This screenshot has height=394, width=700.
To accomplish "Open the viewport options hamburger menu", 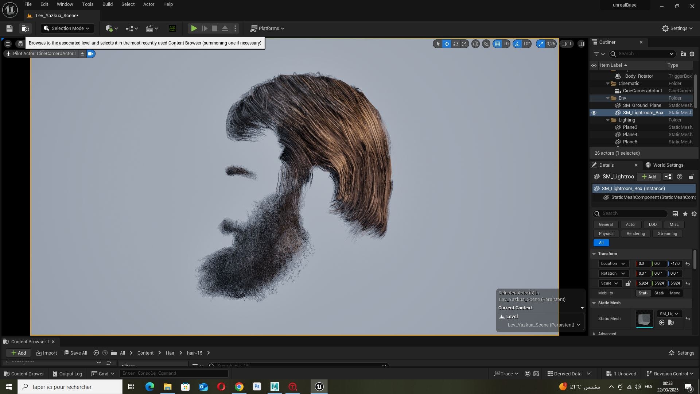I will click(x=8, y=44).
